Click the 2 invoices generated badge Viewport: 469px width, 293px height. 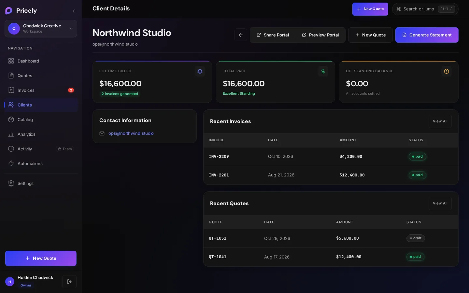[x=120, y=94]
